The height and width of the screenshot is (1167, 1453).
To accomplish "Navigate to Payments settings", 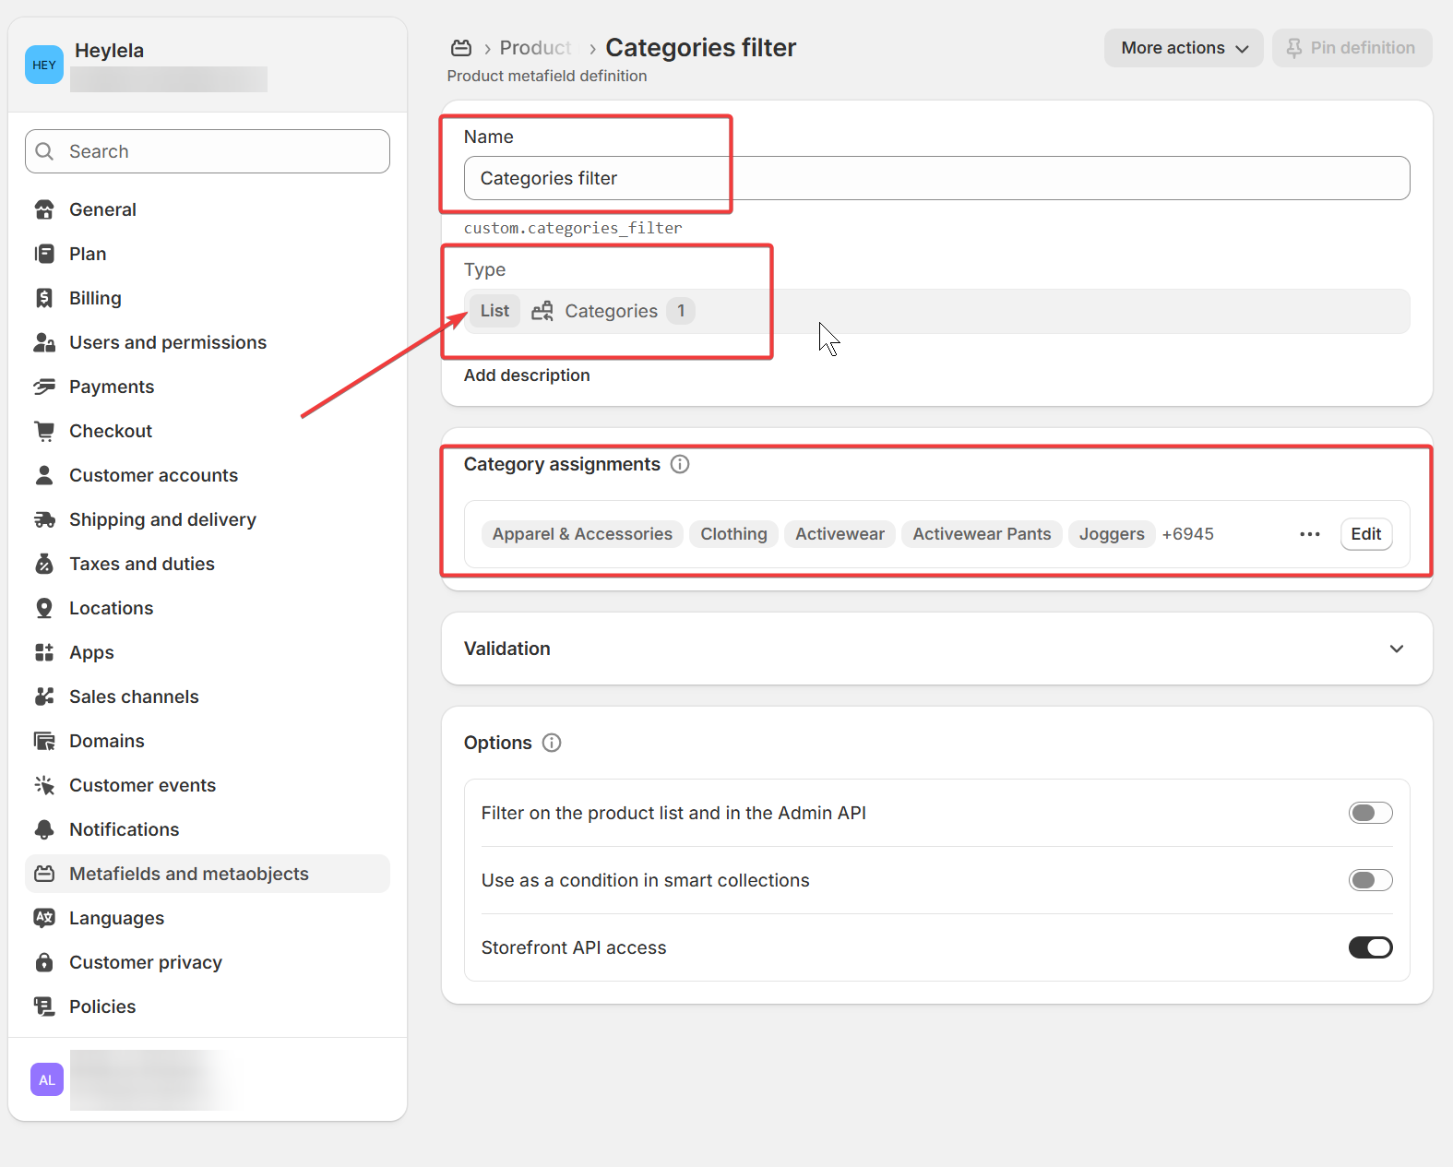I will coord(208,387).
